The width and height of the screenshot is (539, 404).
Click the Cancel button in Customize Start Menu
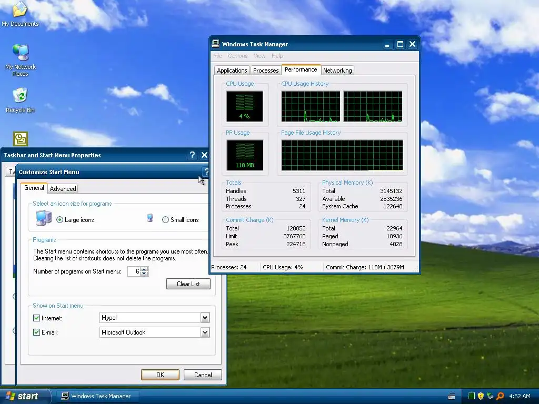[x=203, y=375]
